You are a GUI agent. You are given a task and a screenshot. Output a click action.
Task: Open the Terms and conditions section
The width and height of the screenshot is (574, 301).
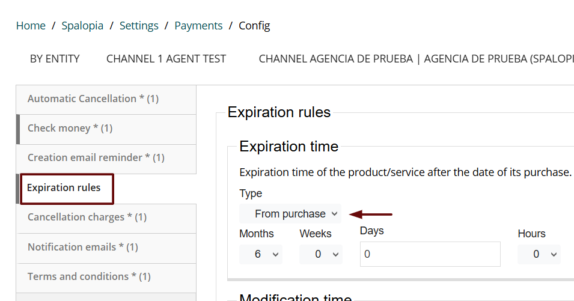[x=89, y=276]
